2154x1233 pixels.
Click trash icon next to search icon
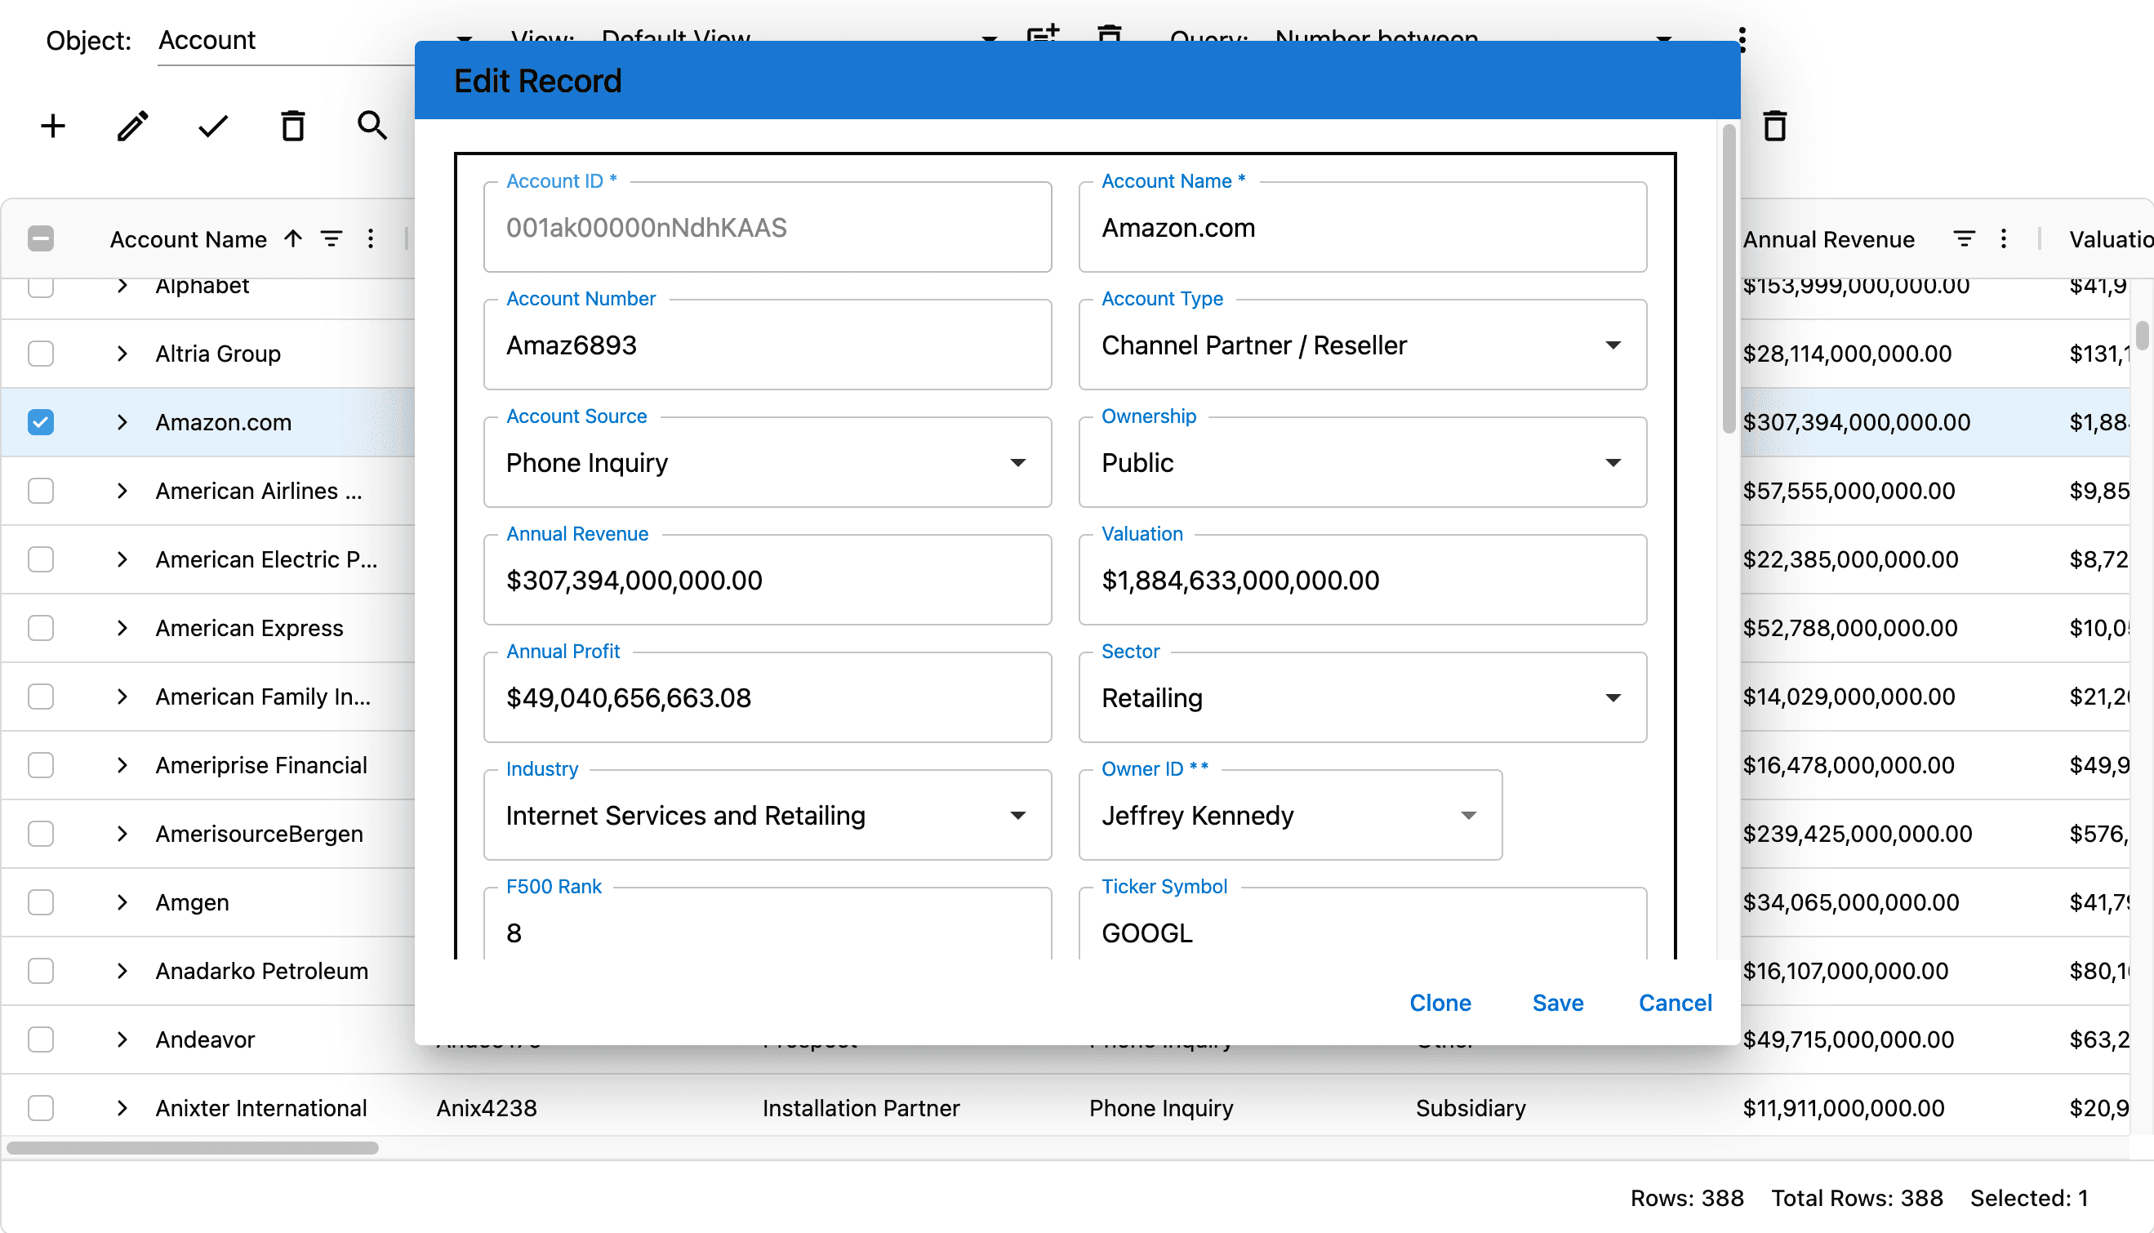(293, 127)
